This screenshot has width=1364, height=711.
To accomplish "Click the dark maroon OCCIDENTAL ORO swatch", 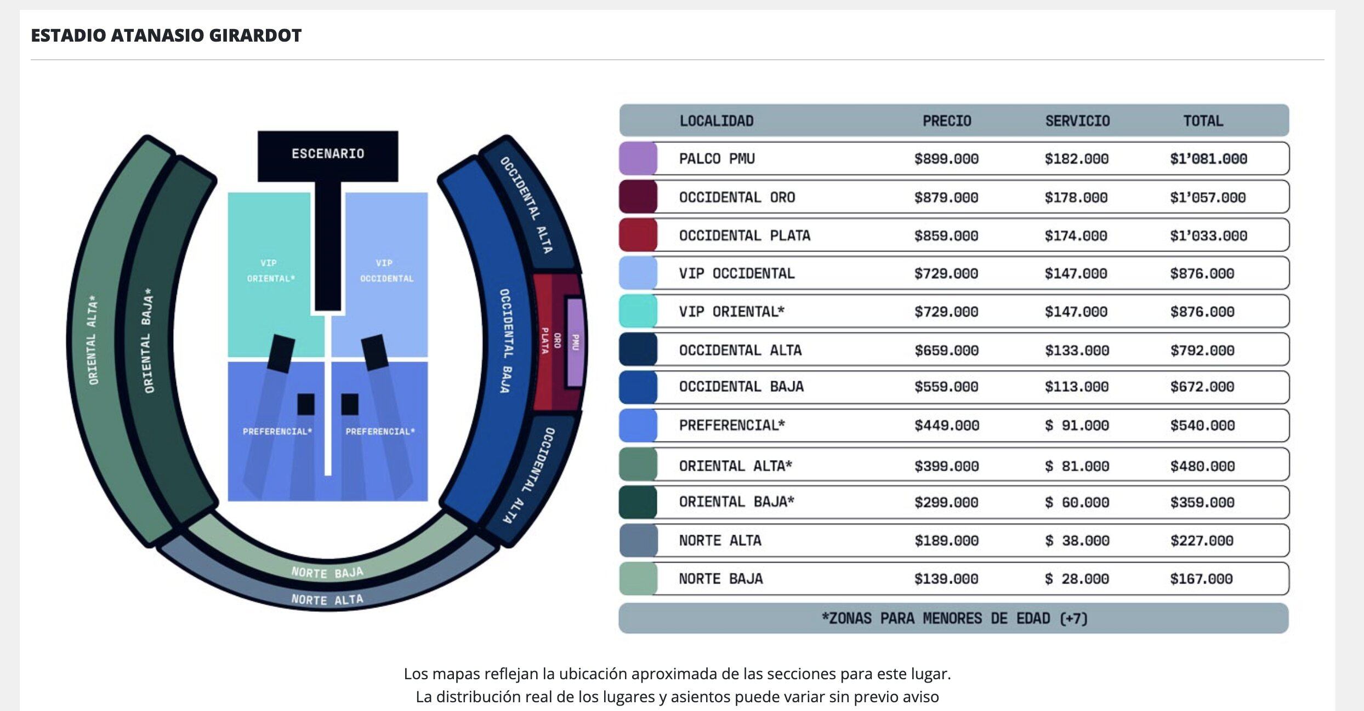I will click(638, 197).
